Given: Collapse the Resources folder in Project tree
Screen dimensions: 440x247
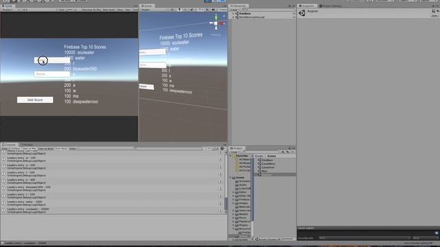Looking at the screenshot, I should (233, 228).
